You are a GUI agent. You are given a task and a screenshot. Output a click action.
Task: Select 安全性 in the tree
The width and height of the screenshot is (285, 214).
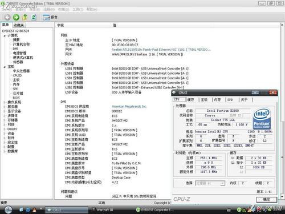pos(13,142)
